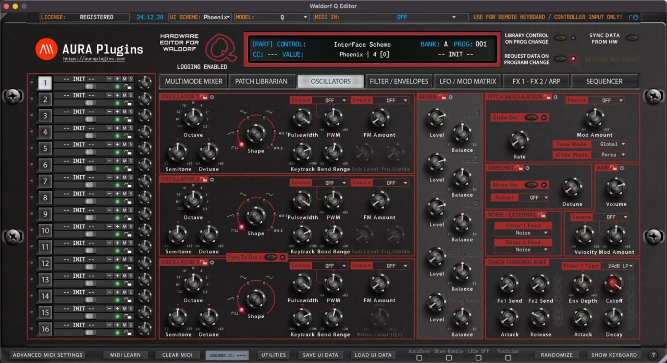Click the ASSIGNED CC input field

point(228,355)
